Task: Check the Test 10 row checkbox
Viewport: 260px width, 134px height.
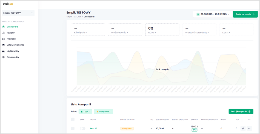Action: pyautogui.click(x=73, y=128)
